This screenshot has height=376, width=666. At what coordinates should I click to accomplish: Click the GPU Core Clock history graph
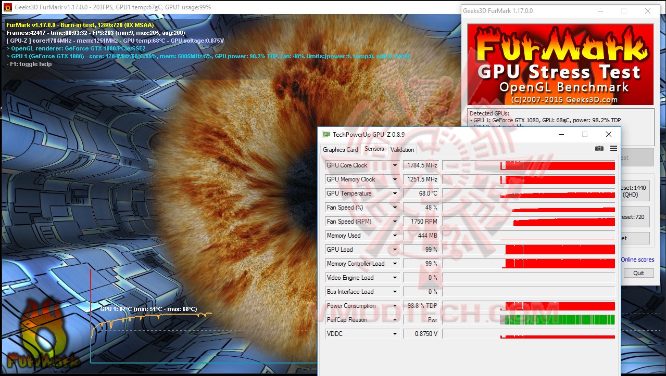529,165
